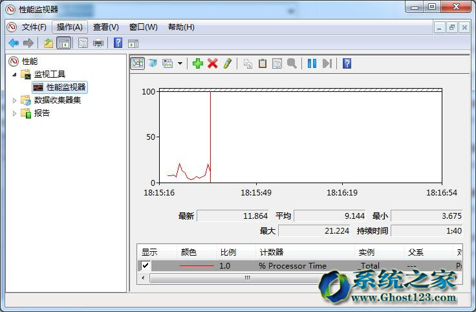Viewport: 476px width, 312px height.
Task: Click the Forward arrow toolbar icon
Action: (28, 43)
